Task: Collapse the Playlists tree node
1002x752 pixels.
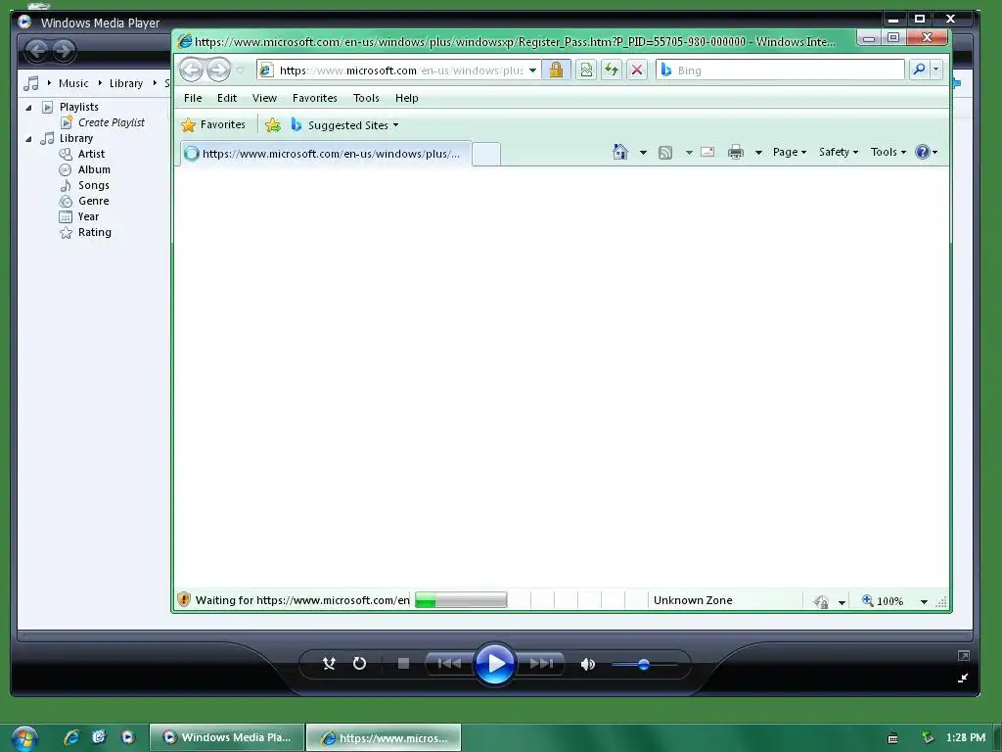Action: [x=28, y=108]
